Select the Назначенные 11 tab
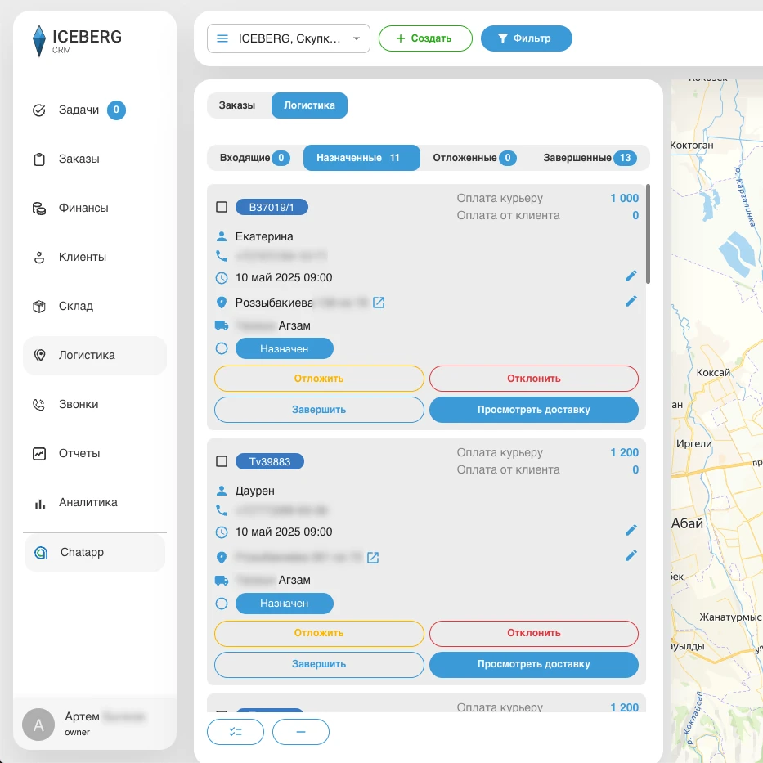 coord(361,158)
